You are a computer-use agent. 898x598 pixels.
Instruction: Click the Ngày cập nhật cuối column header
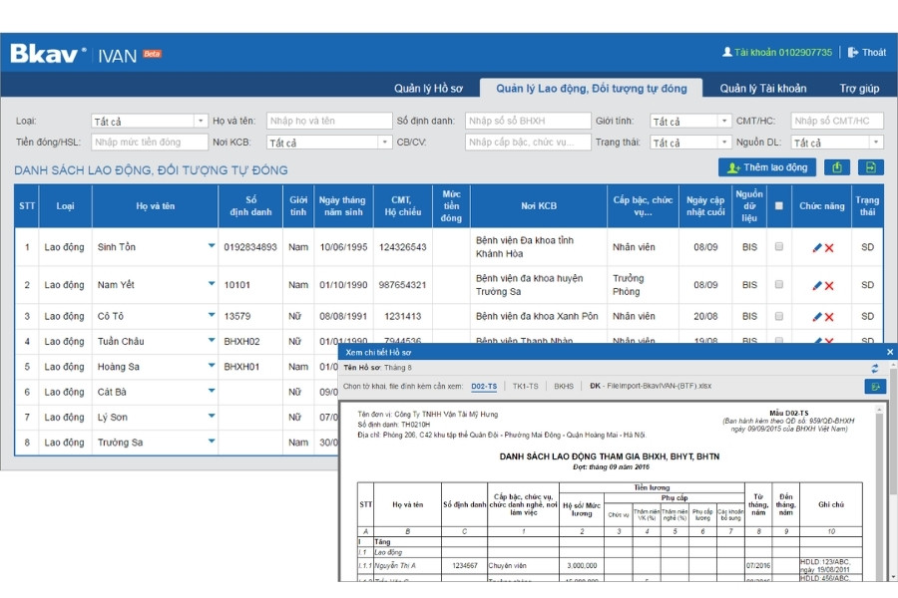click(705, 206)
